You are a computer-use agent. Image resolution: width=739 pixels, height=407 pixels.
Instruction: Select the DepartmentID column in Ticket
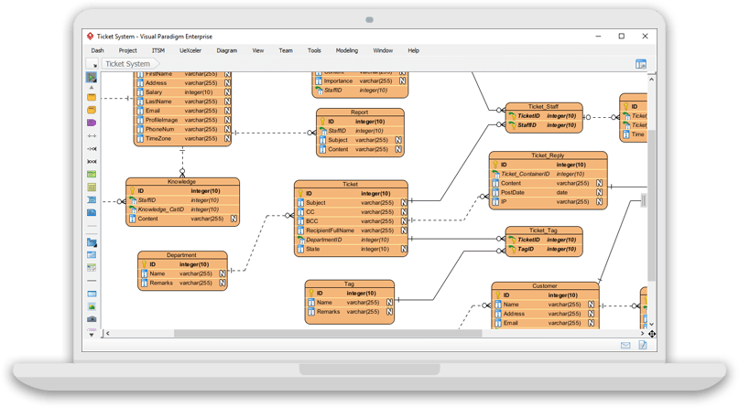click(351, 240)
